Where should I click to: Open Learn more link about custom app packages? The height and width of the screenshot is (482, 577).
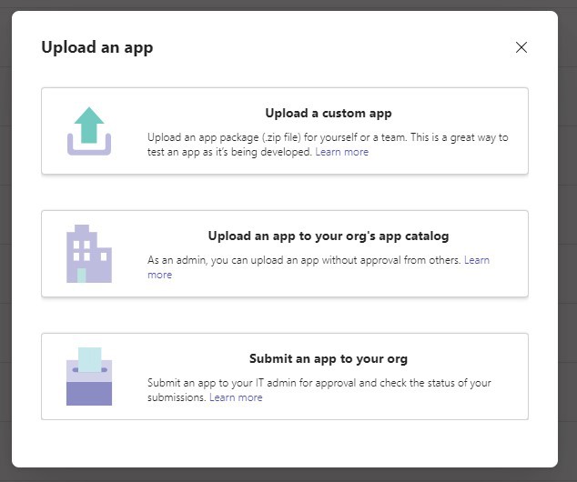pyautogui.click(x=342, y=153)
